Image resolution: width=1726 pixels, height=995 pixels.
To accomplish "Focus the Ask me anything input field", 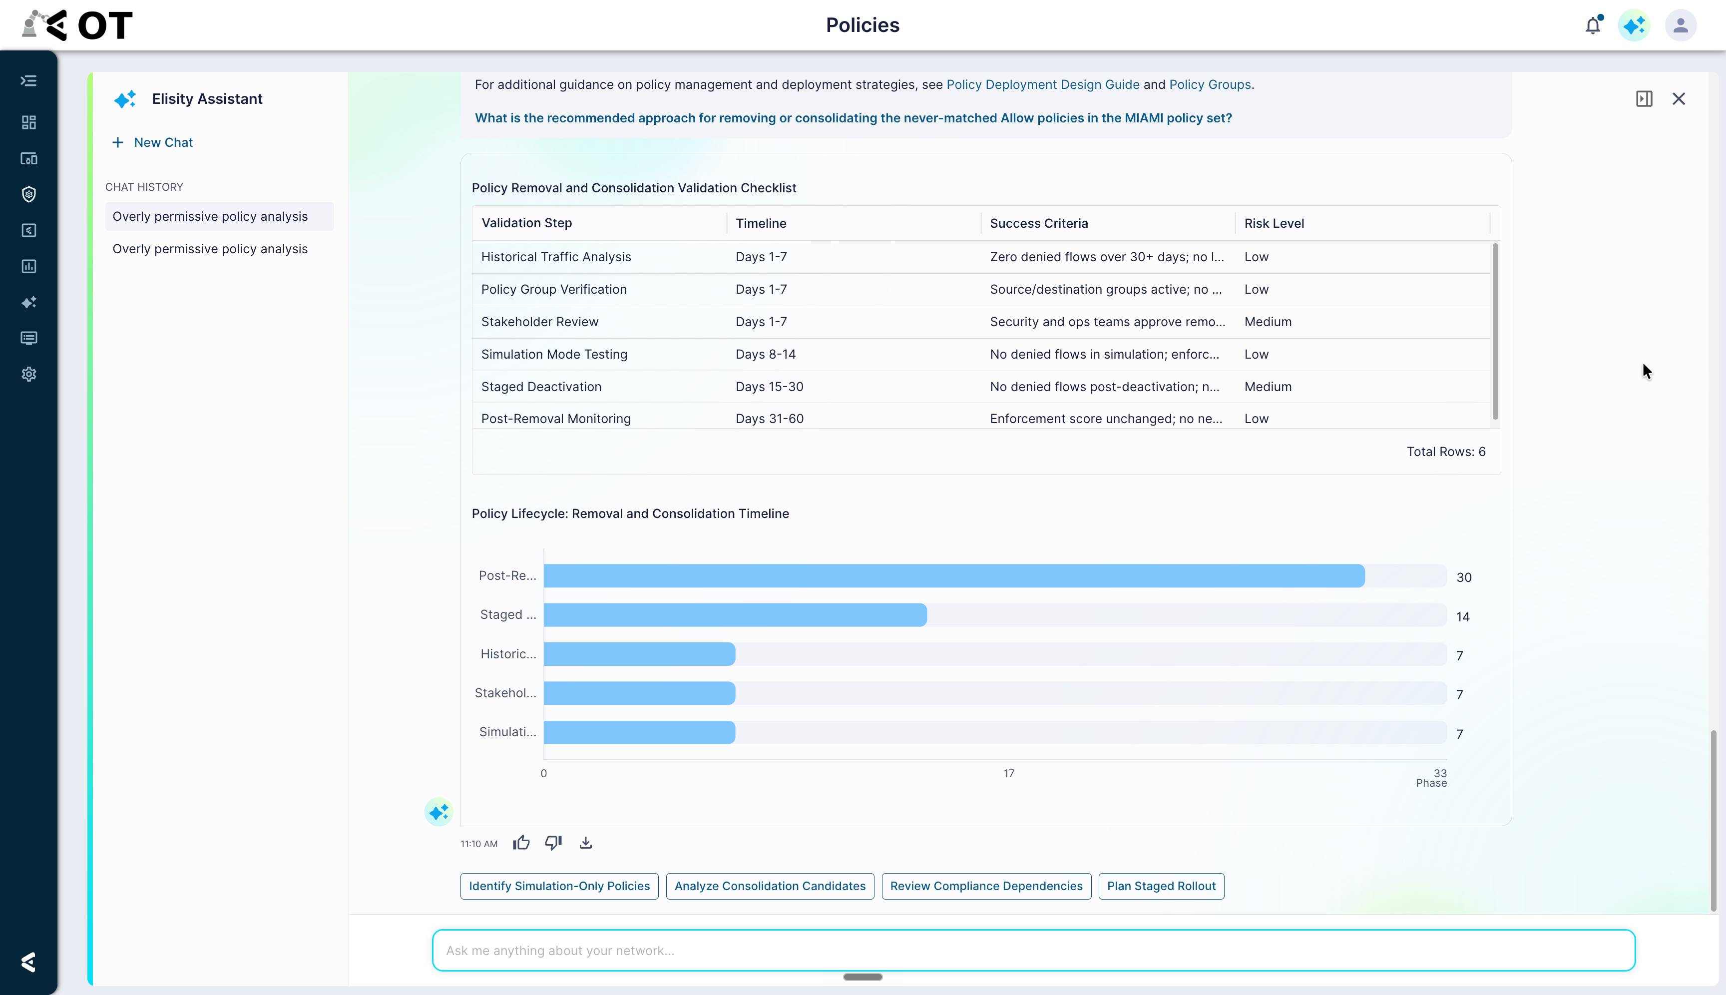I will click(1033, 950).
